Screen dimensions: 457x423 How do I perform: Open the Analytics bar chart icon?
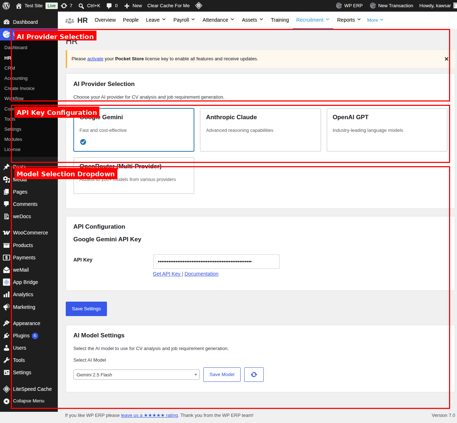(x=7, y=294)
